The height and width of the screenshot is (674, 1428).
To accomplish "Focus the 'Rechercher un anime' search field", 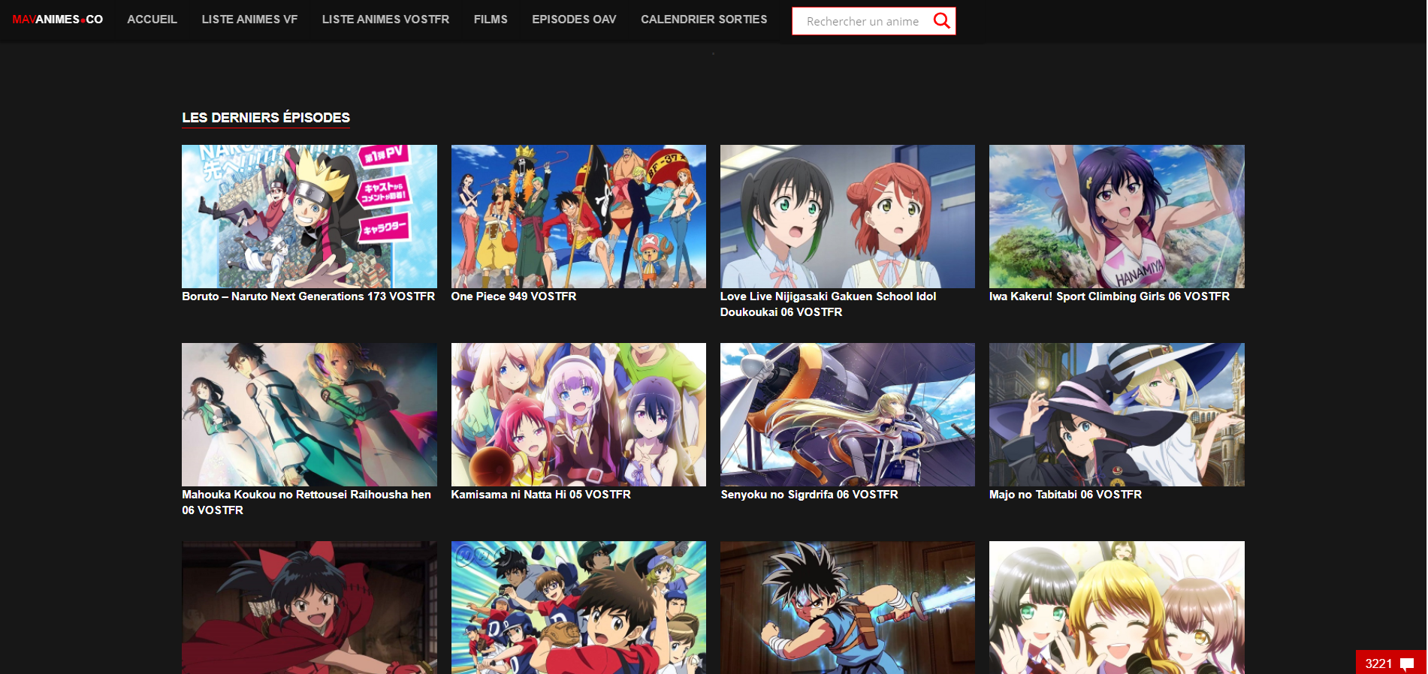I will [x=862, y=21].
